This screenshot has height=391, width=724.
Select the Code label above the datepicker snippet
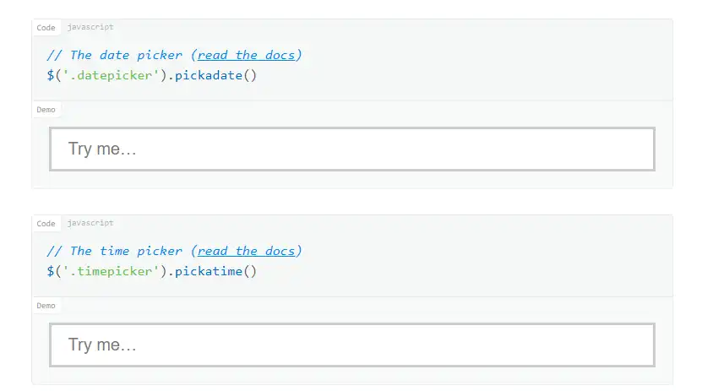pyautogui.click(x=46, y=28)
